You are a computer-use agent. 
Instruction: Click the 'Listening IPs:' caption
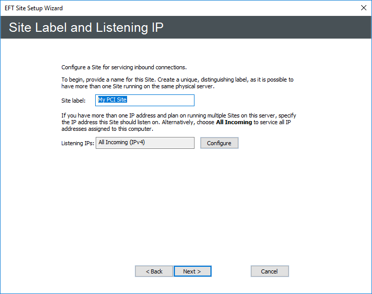[78, 144]
